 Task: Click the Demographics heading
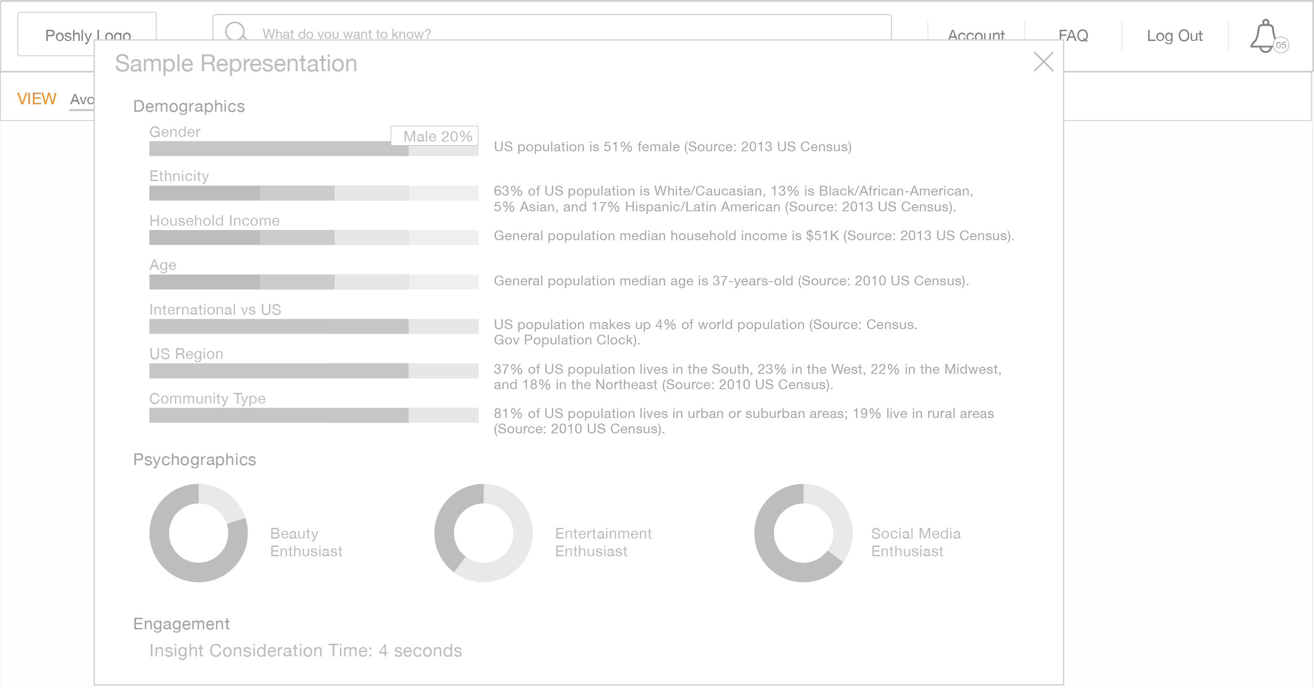189,106
